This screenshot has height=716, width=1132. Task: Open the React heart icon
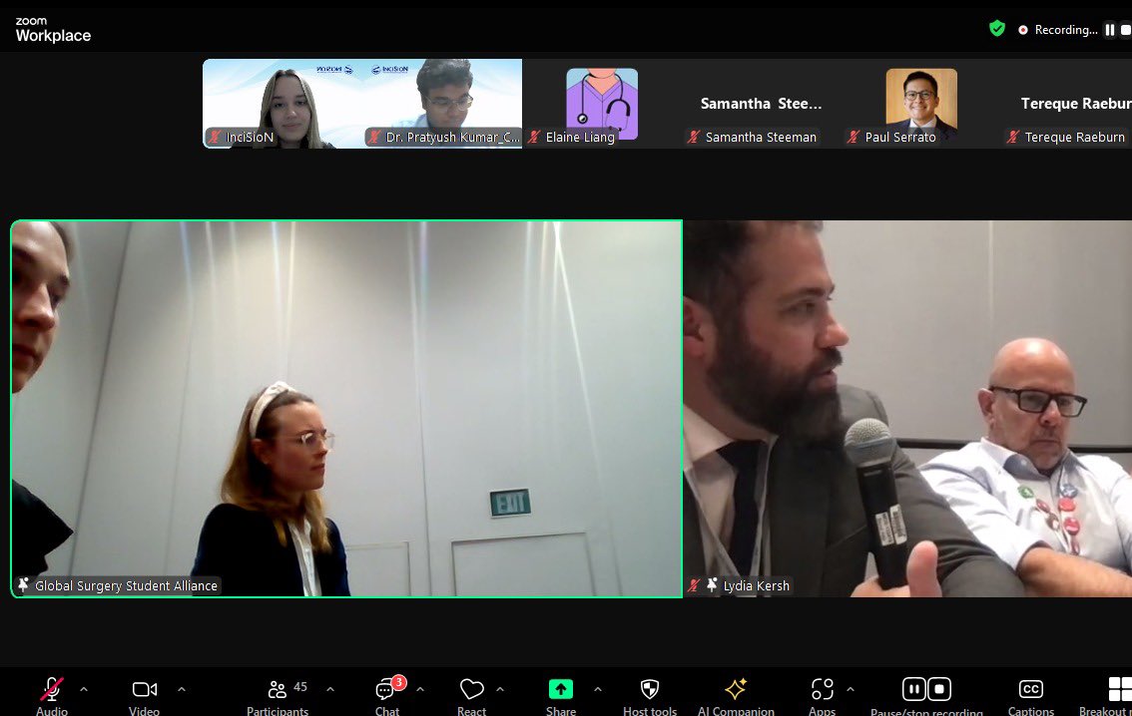(471, 689)
